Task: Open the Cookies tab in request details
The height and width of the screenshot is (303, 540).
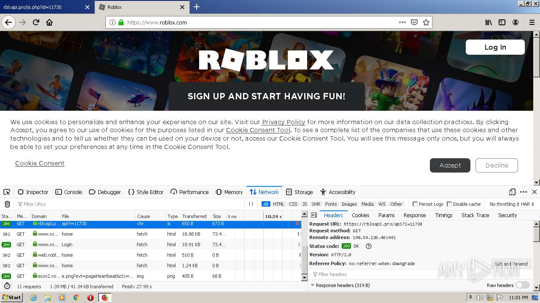Action: (360, 215)
